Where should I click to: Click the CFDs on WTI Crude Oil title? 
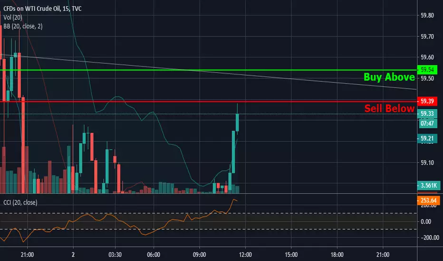(42, 9)
